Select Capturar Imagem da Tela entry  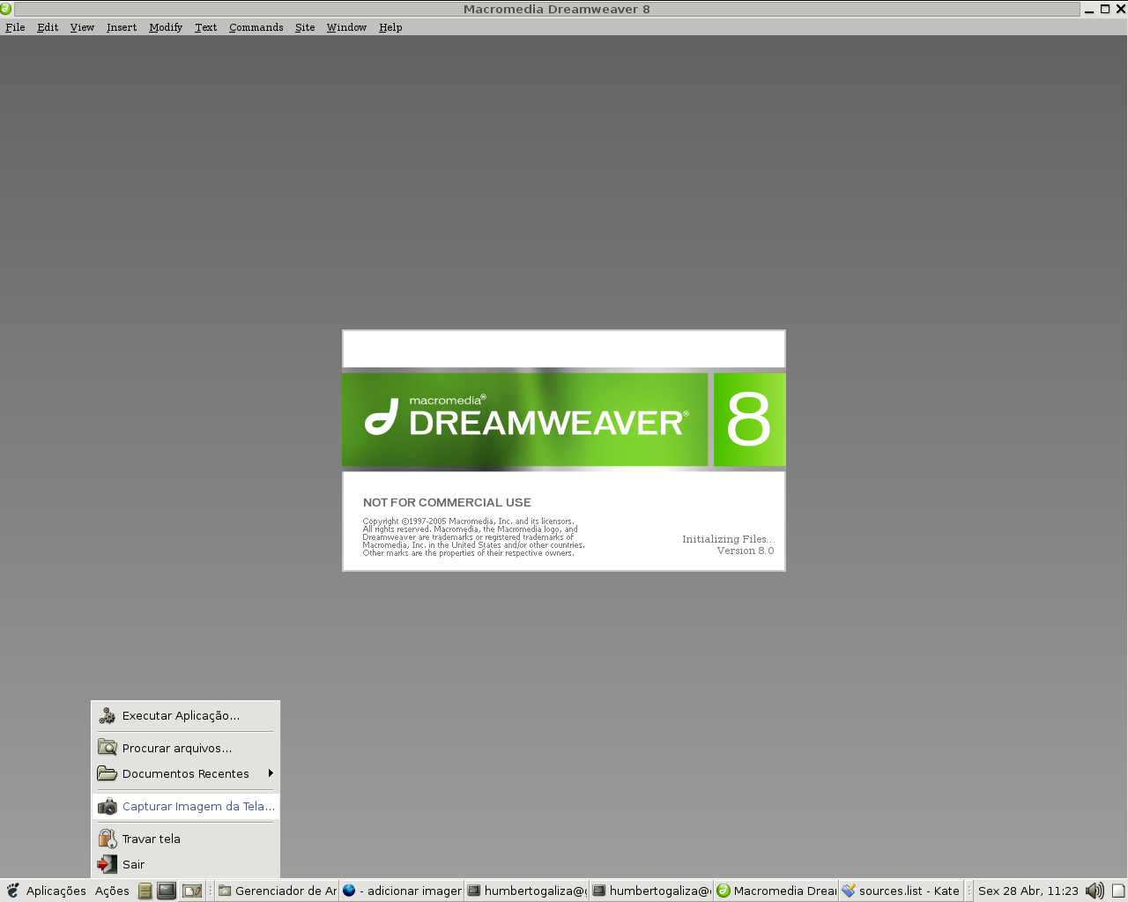point(186,806)
